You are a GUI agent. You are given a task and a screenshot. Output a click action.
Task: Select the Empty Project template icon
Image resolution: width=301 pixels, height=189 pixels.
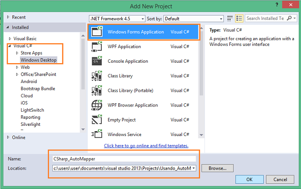[97, 120]
